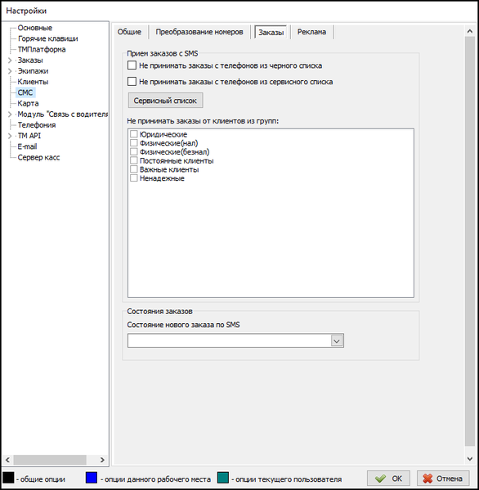This screenshot has width=479, height=490.
Task: Expand the Заказы tree node
Action: [10, 61]
